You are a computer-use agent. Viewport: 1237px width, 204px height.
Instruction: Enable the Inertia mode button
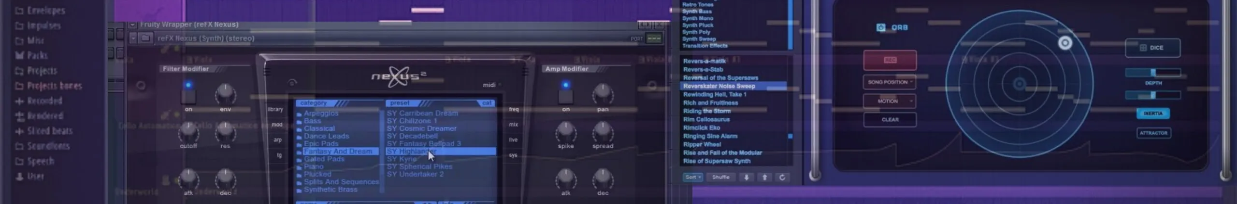[x=1153, y=114]
